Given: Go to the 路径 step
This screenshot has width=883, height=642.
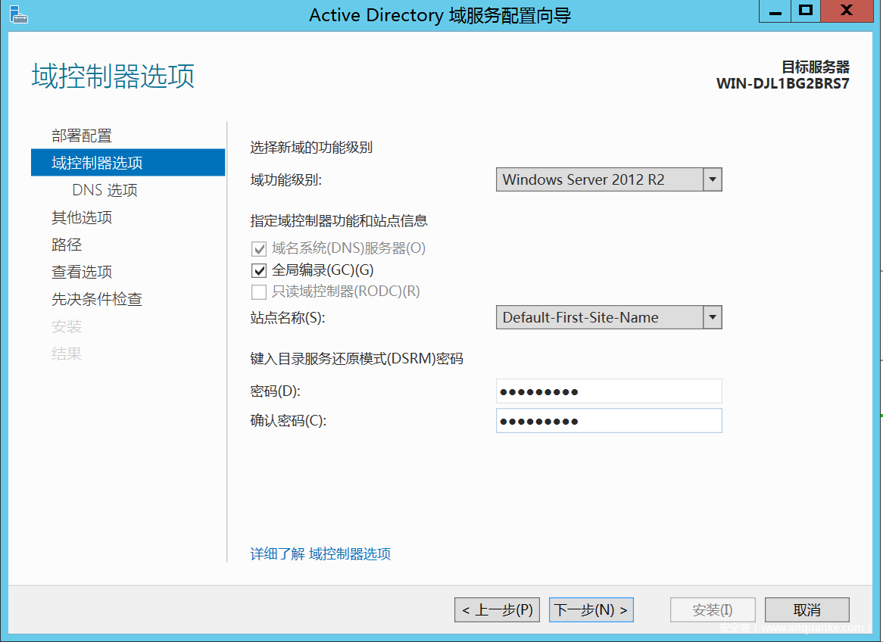Looking at the screenshot, I should coord(67,245).
